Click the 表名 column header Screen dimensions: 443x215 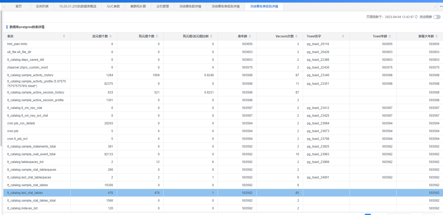coord(37,36)
